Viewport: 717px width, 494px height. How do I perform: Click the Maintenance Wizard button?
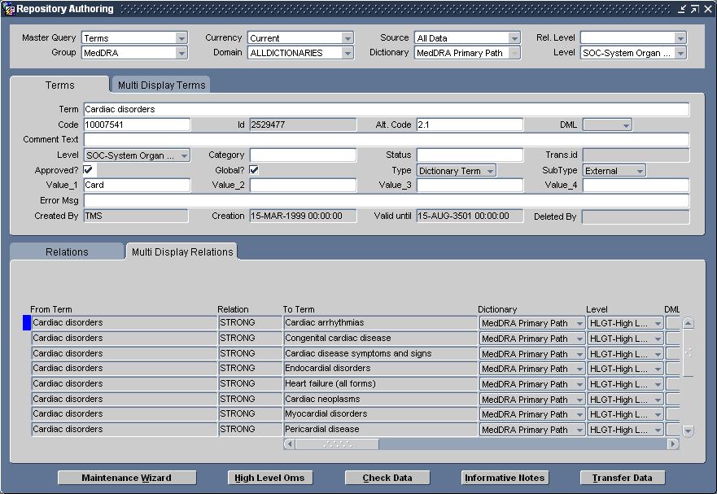click(126, 478)
